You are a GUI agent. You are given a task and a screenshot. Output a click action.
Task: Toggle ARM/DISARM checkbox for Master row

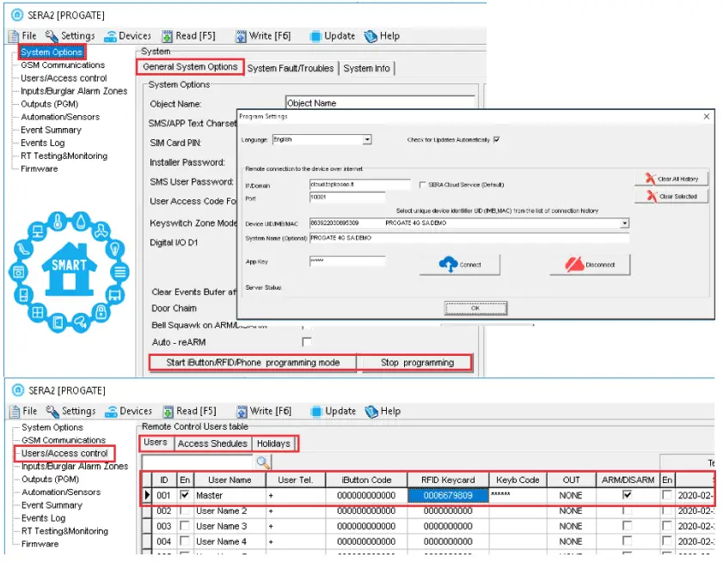click(x=627, y=495)
